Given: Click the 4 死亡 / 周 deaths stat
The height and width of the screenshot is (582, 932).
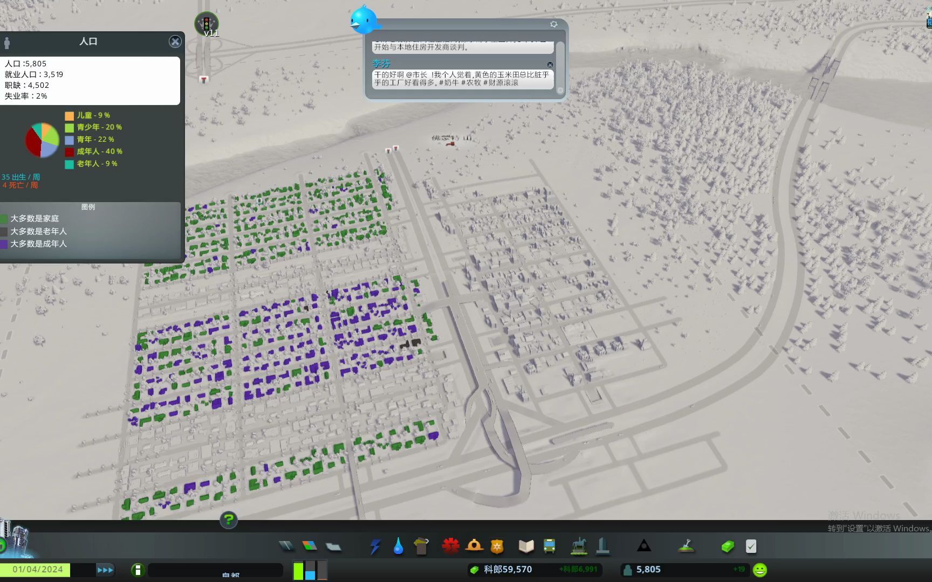Looking at the screenshot, I should coord(20,185).
